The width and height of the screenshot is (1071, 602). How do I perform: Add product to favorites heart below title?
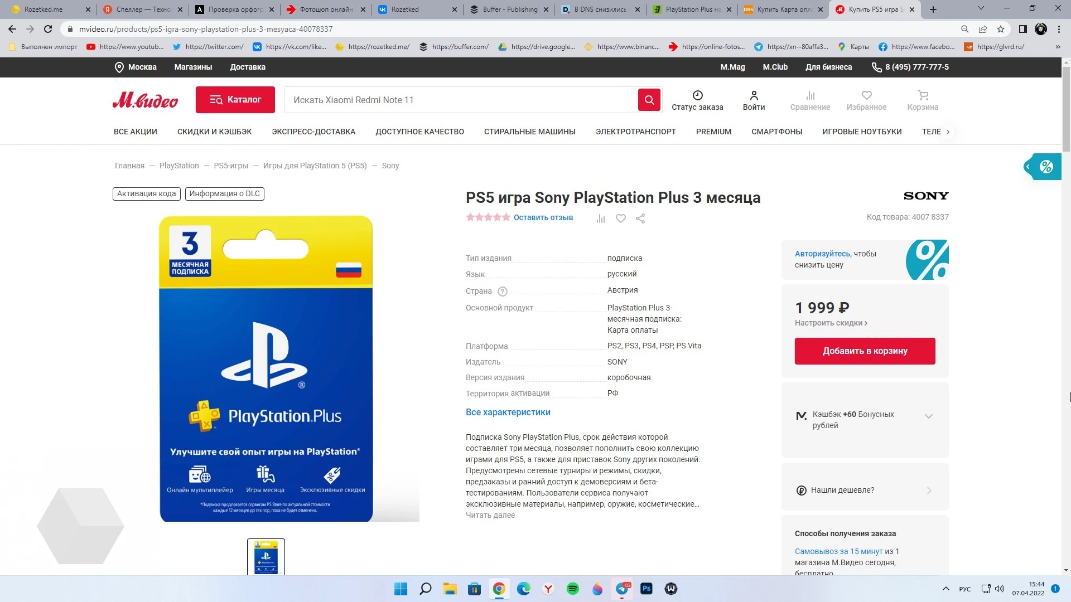[620, 219]
